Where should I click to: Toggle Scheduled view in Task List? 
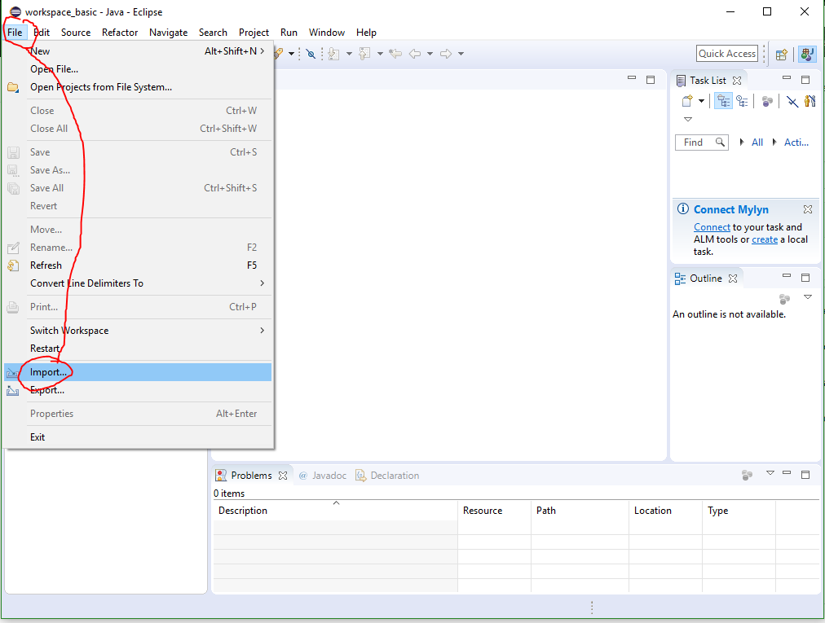pos(742,101)
